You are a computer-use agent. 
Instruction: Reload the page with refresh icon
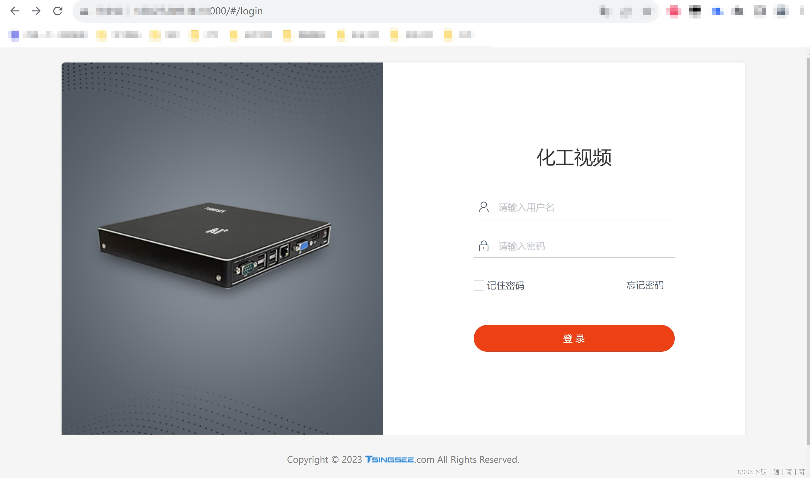pos(58,11)
